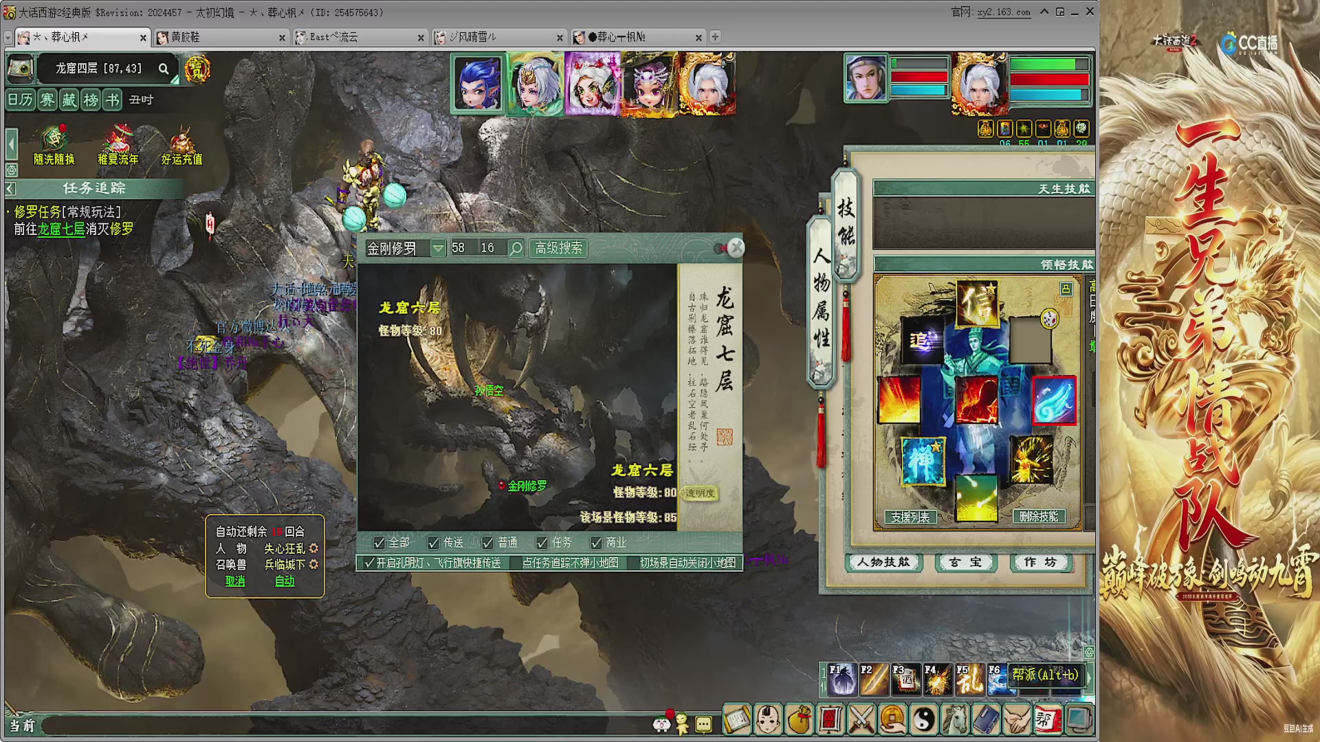Select the 信 skill icon
The height and width of the screenshot is (742, 1320).
[977, 303]
